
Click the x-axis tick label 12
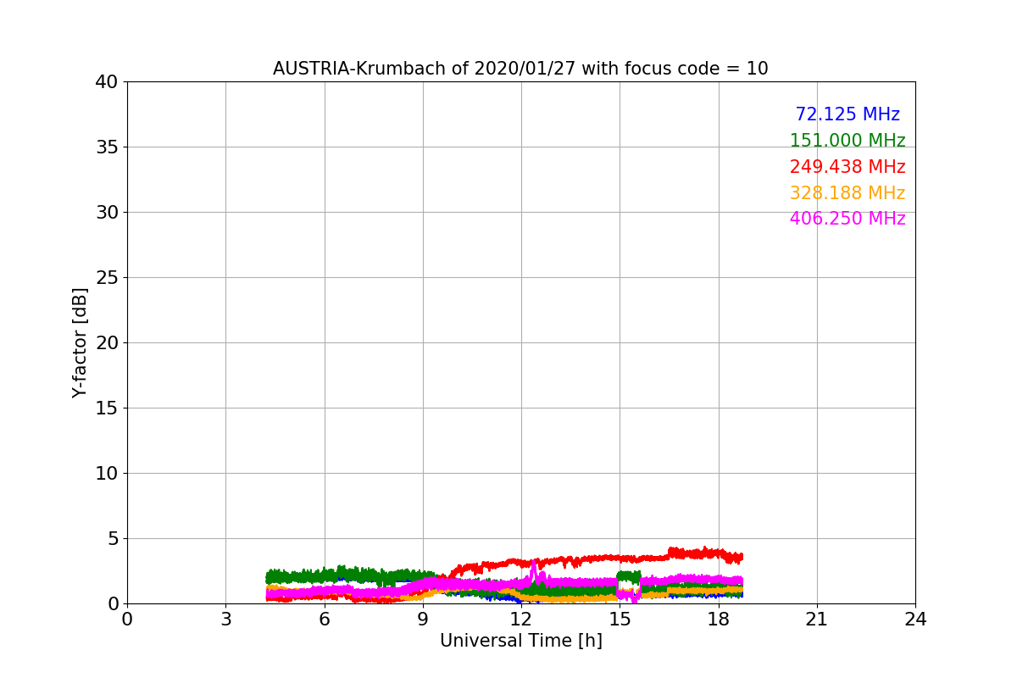521,620
